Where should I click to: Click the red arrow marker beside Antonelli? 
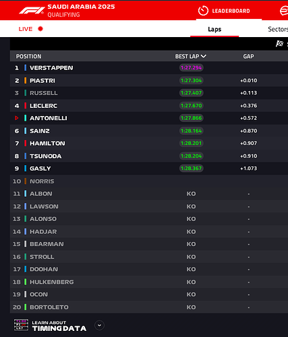(17, 118)
